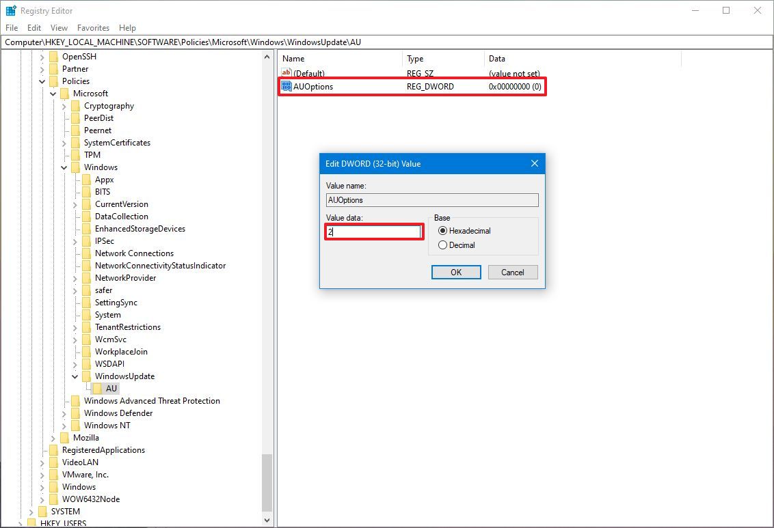774x528 pixels.
Task: Click the tree scrollbar up arrow
Action: click(267, 57)
